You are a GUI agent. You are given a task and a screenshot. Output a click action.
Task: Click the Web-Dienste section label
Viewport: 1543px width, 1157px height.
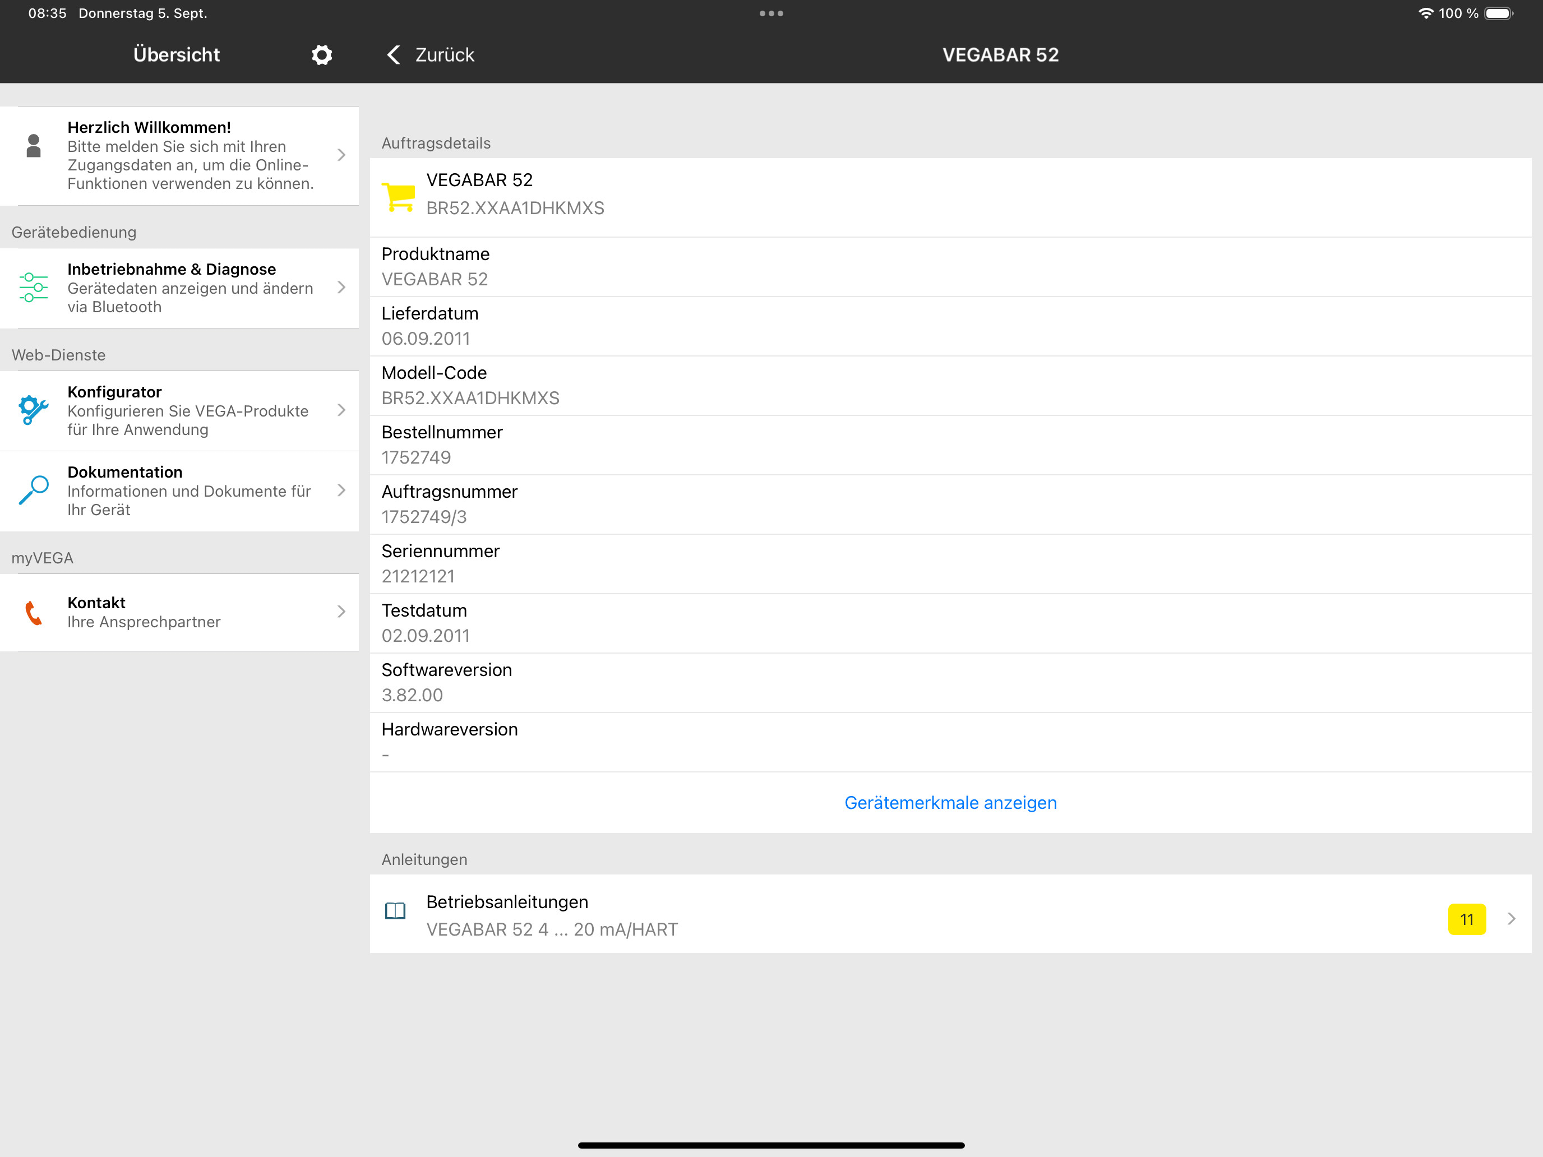click(x=59, y=355)
